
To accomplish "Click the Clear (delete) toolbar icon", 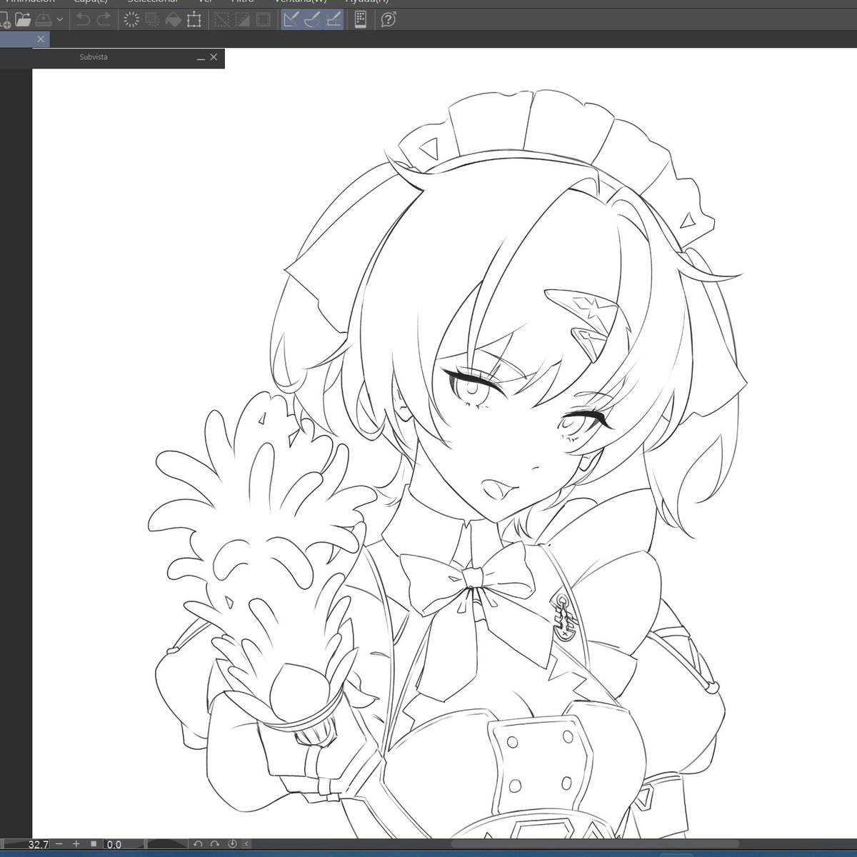I will pyautogui.click(x=131, y=20).
